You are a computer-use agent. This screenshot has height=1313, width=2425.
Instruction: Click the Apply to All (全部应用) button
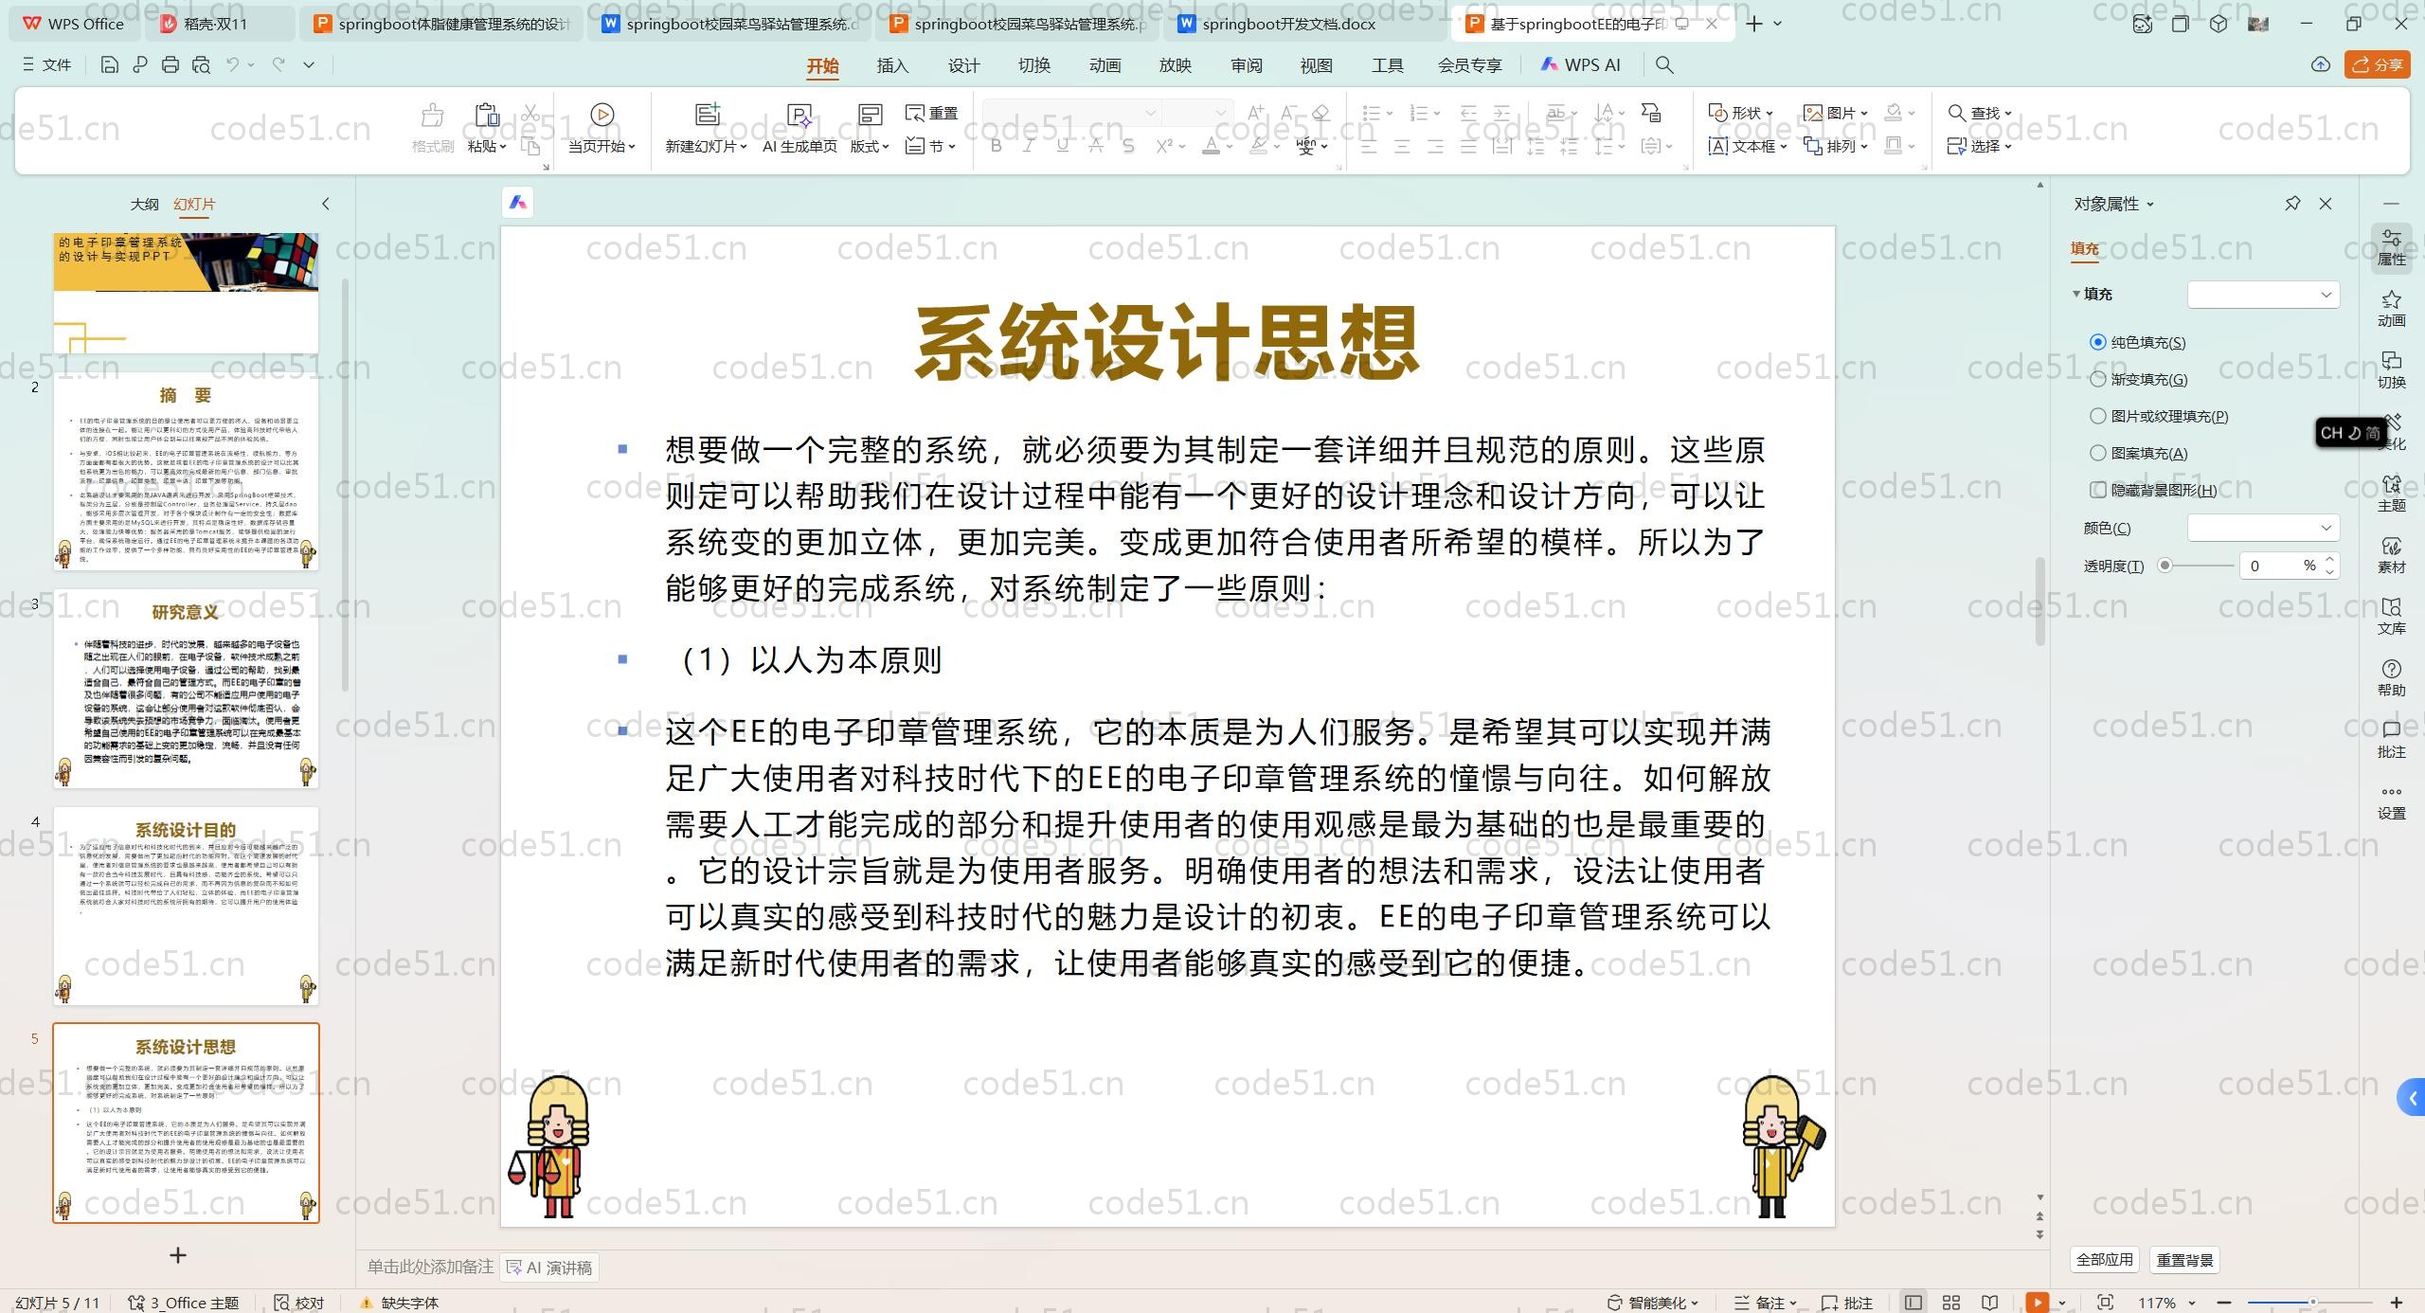point(2104,1260)
